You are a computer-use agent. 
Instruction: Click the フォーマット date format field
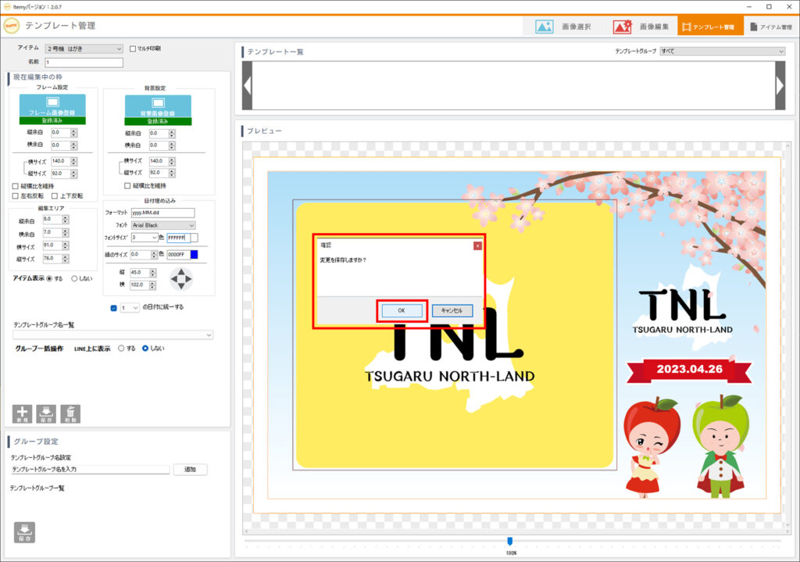(162, 213)
